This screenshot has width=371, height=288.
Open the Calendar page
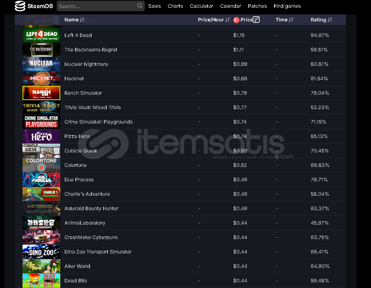[231, 6]
